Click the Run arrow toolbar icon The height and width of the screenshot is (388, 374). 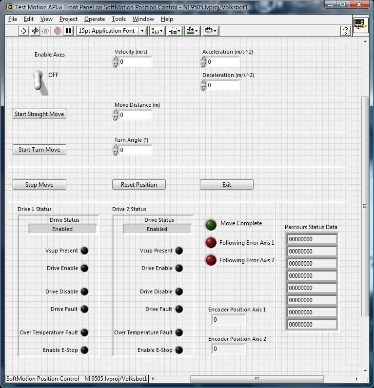(23, 31)
